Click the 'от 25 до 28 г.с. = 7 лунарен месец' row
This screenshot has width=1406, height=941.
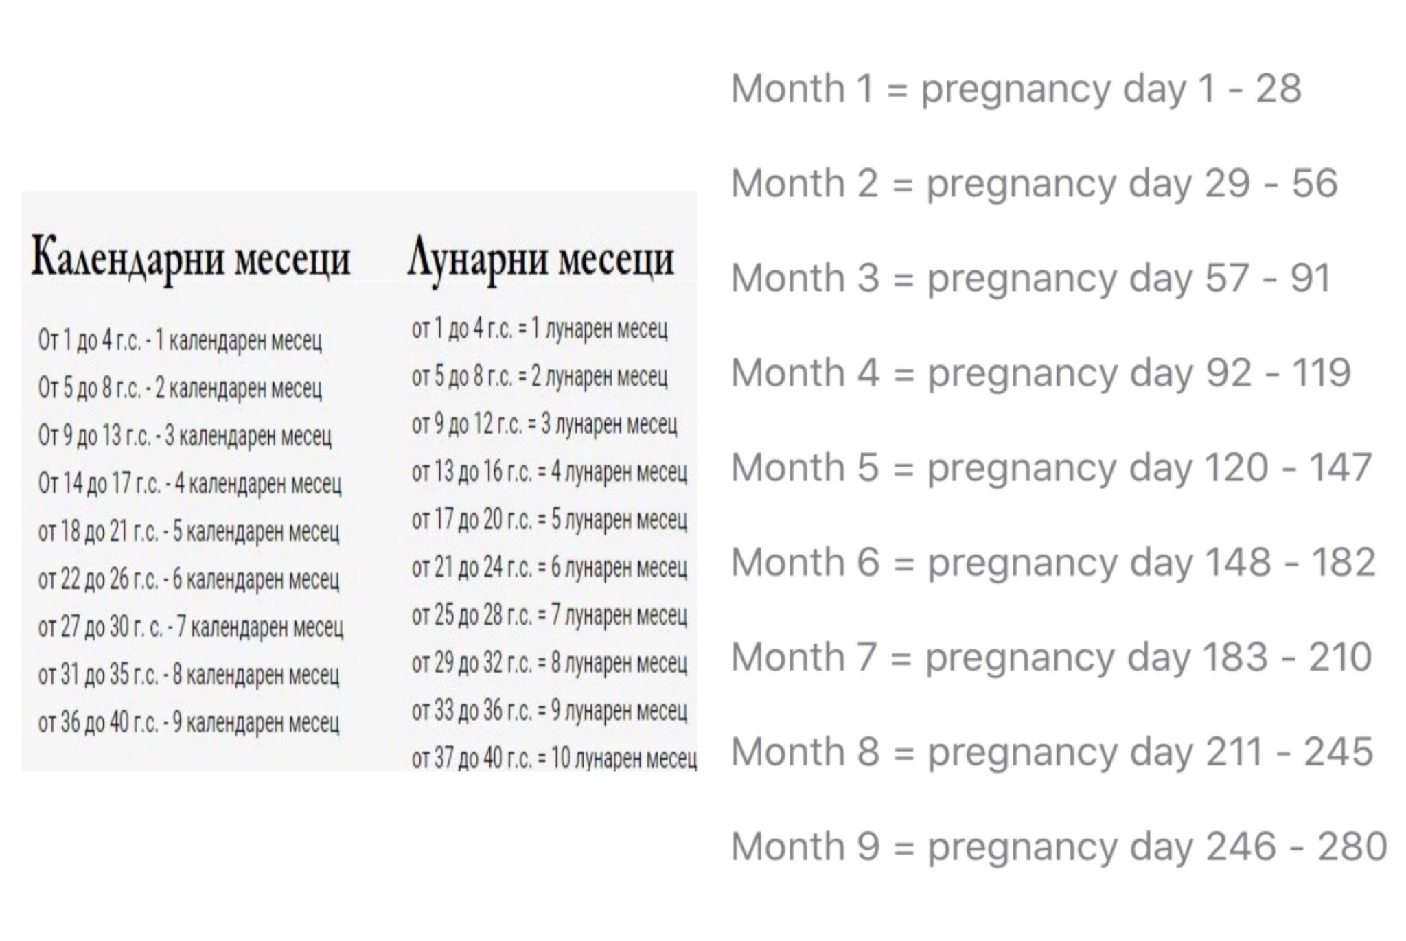549,616
